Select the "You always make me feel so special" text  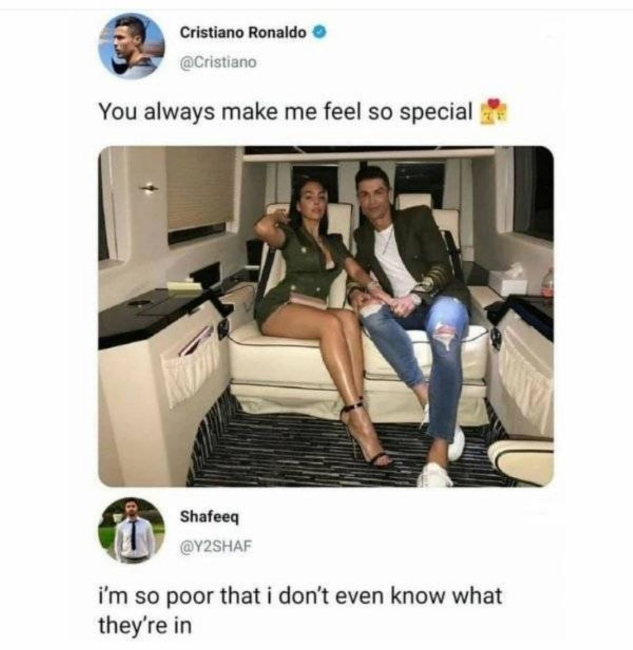tap(285, 112)
